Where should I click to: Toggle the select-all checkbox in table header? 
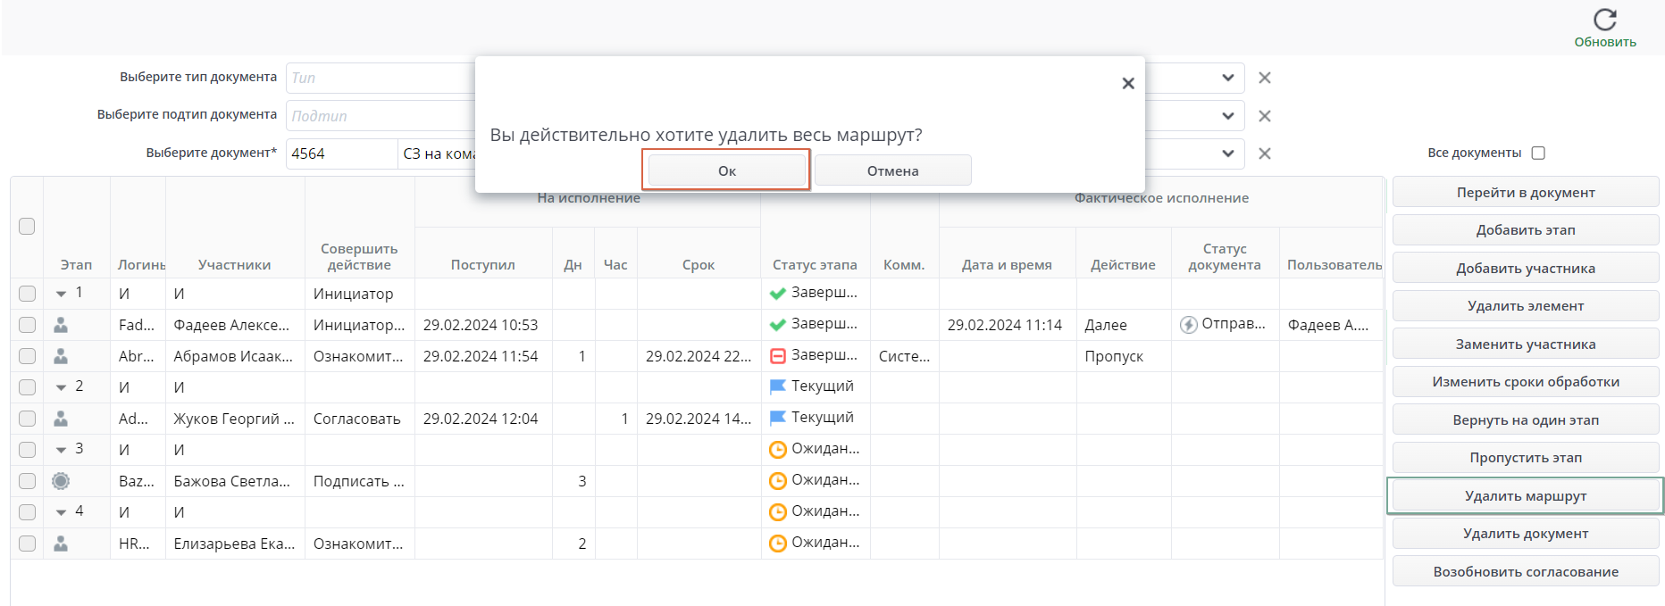click(27, 227)
